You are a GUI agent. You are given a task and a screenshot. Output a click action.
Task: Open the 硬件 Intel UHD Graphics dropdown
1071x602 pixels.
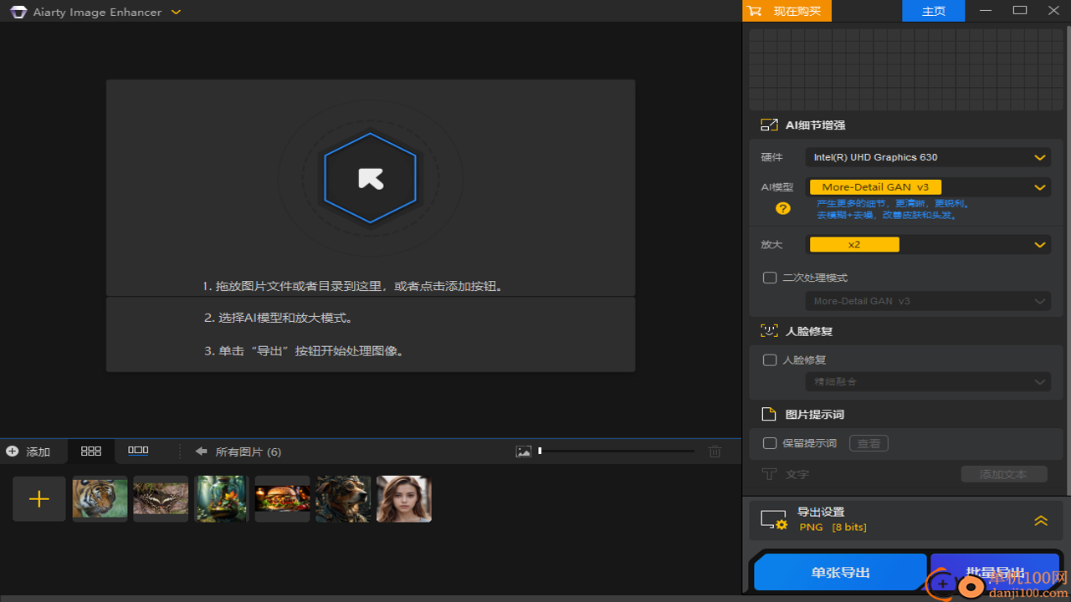click(x=928, y=157)
